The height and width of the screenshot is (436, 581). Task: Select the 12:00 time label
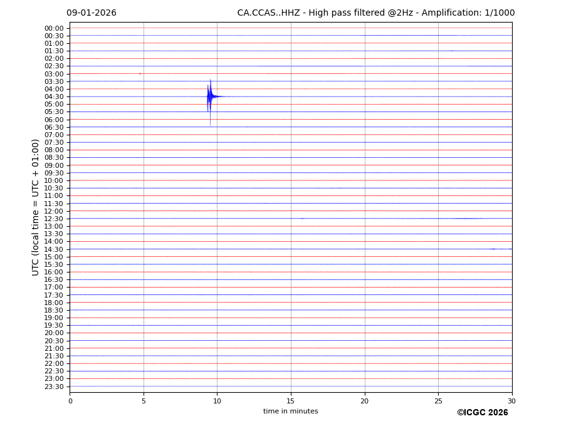(x=54, y=211)
